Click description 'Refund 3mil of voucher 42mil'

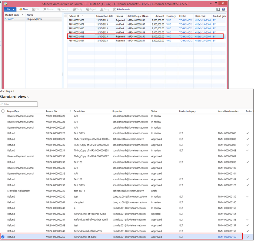pyautogui.click(x=90, y=214)
